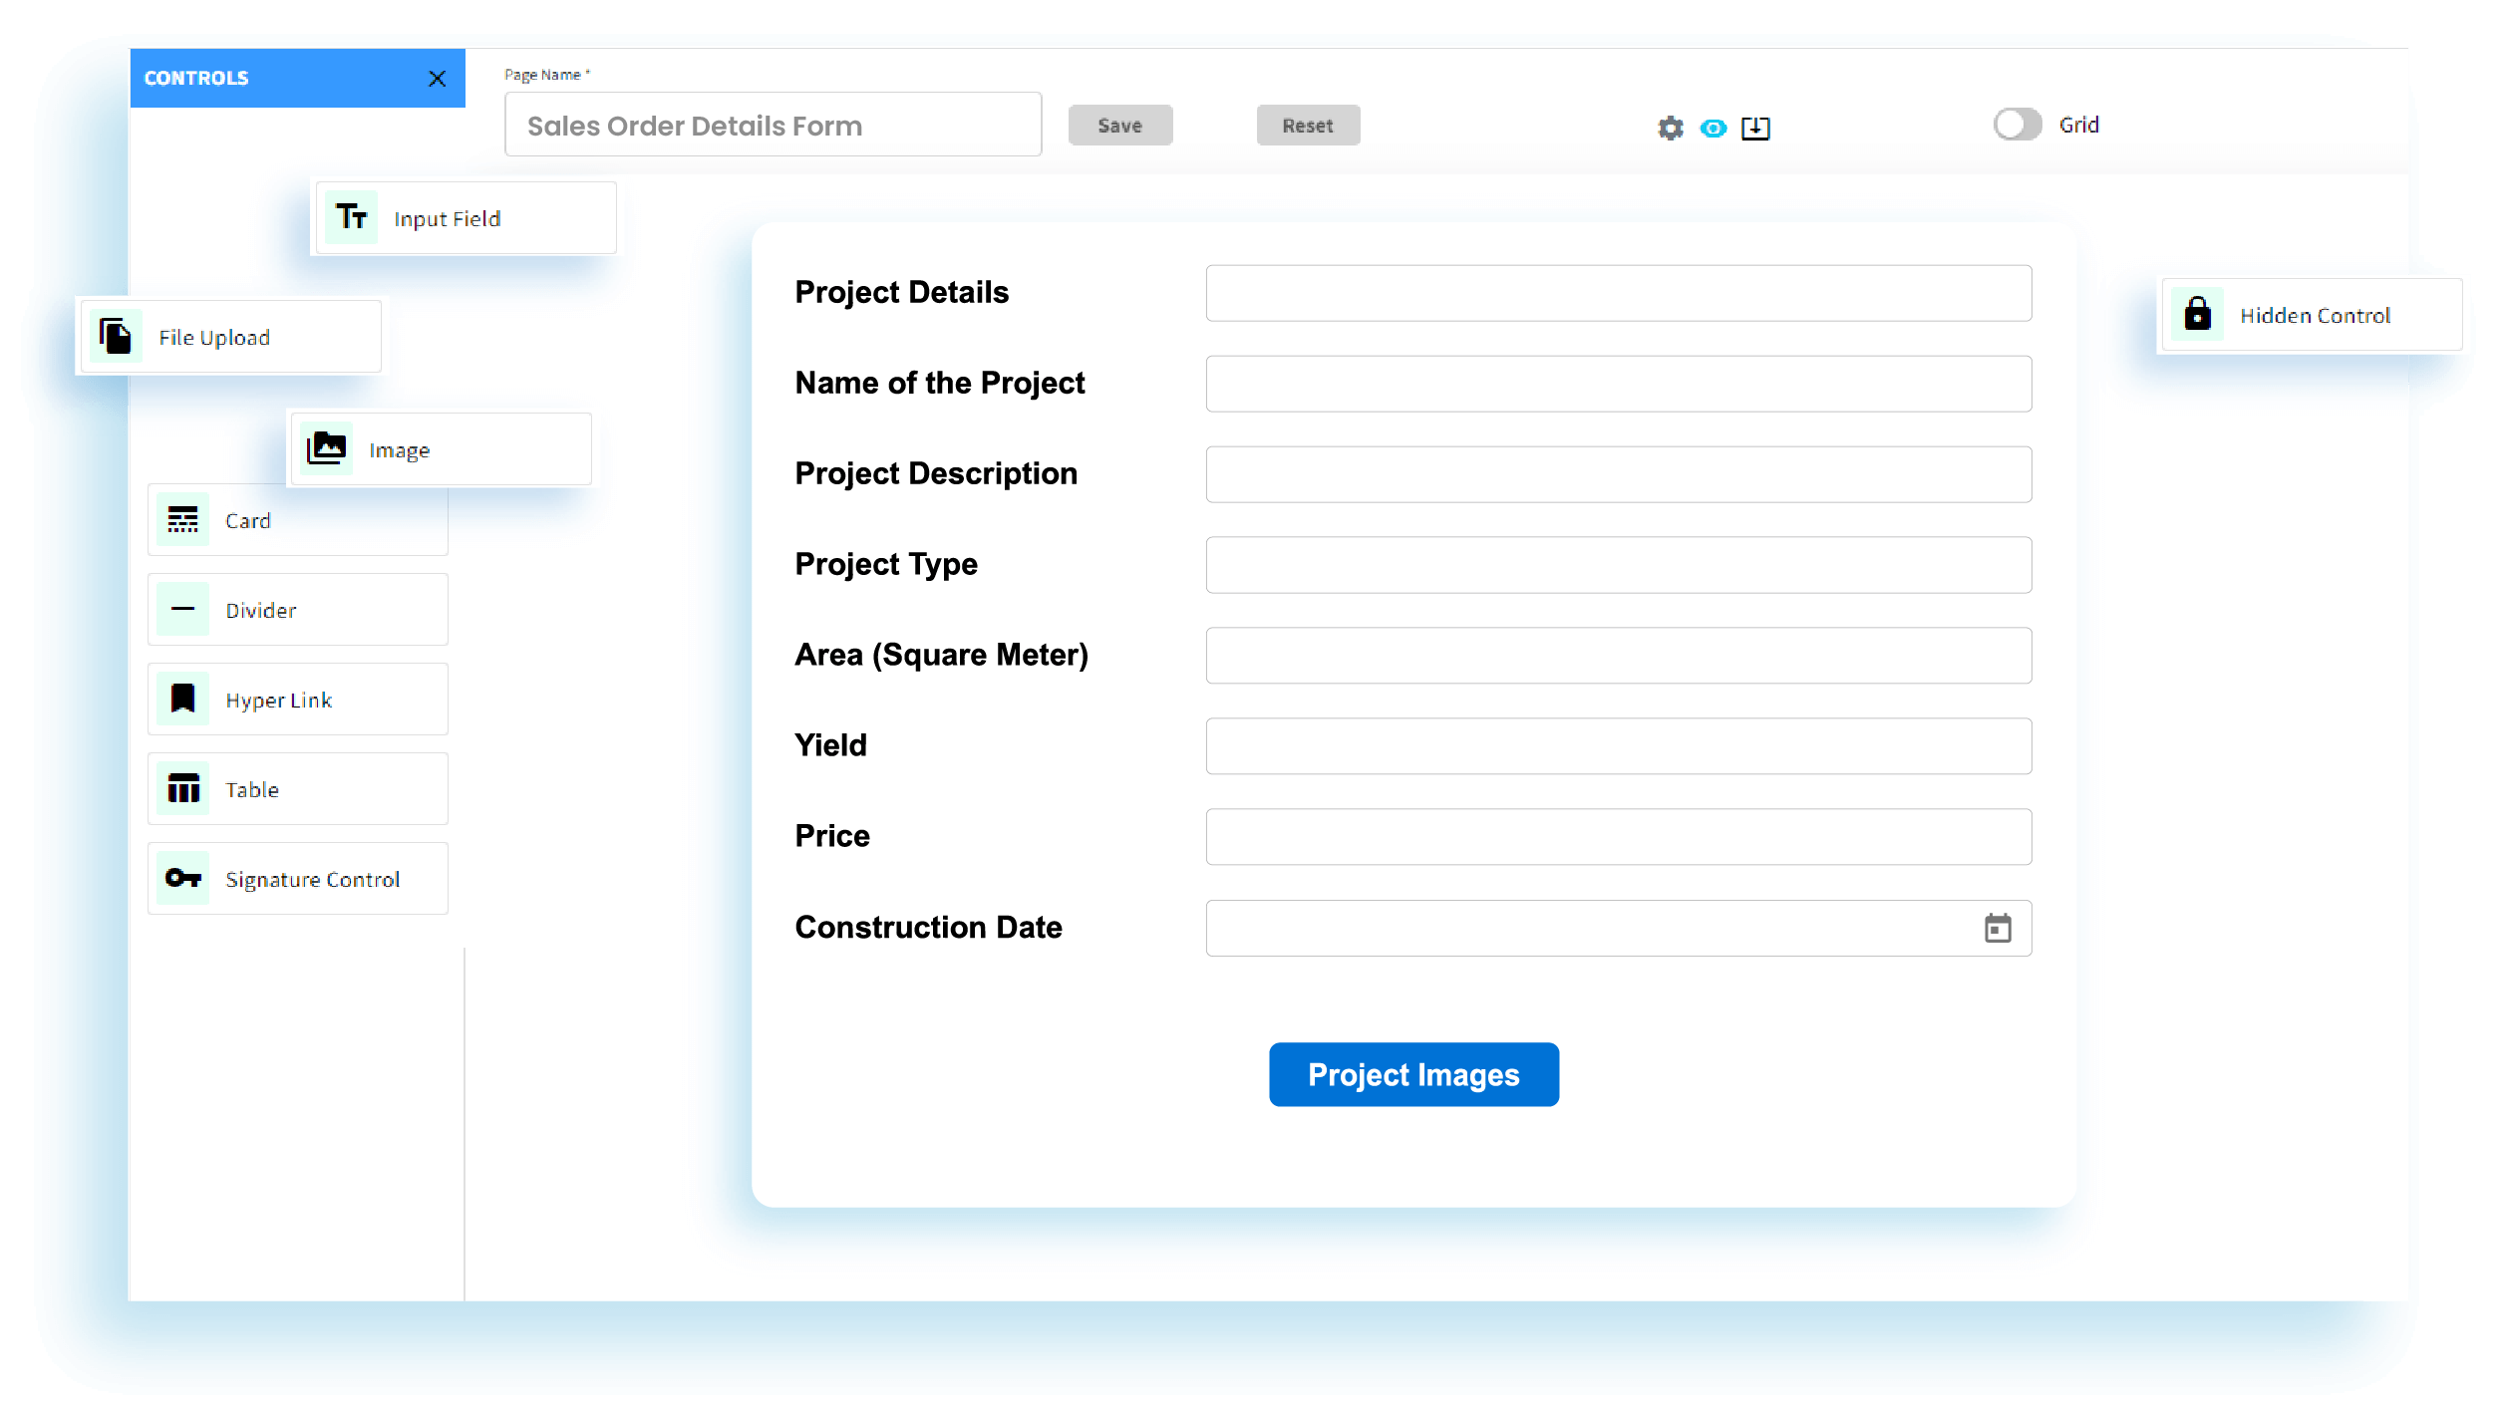Pick the Image control icon
The height and width of the screenshot is (1412, 2499).
(x=327, y=448)
